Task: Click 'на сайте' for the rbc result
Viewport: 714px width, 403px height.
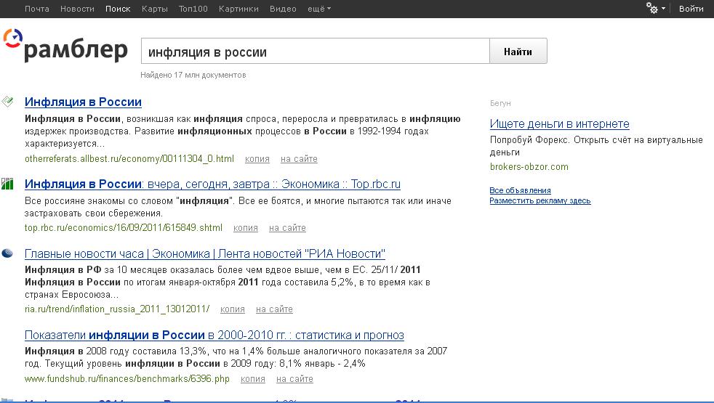Action: (x=287, y=228)
